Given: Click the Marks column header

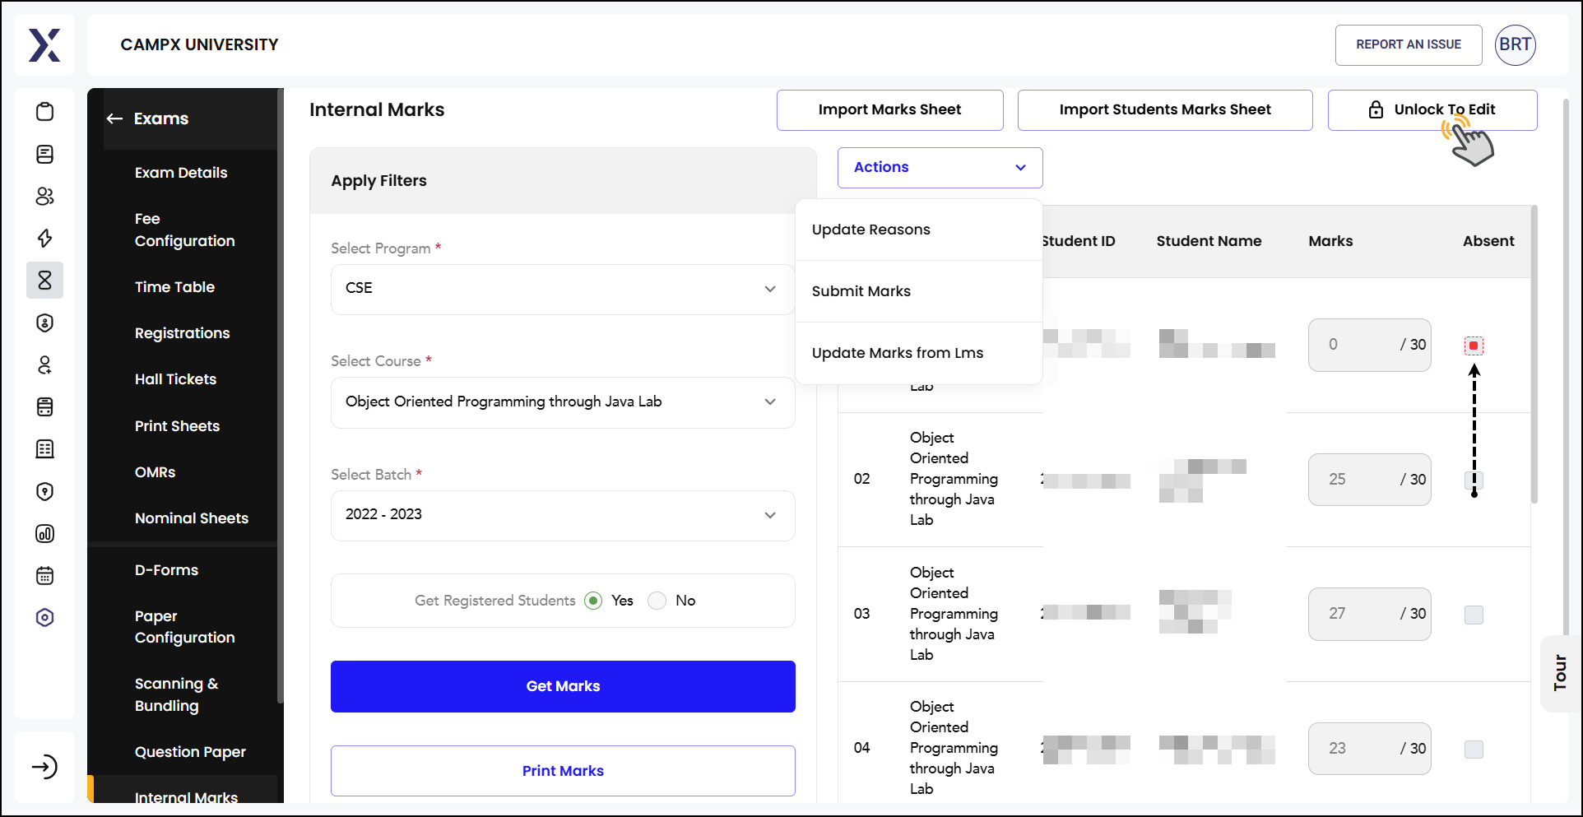Looking at the screenshot, I should (x=1330, y=241).
